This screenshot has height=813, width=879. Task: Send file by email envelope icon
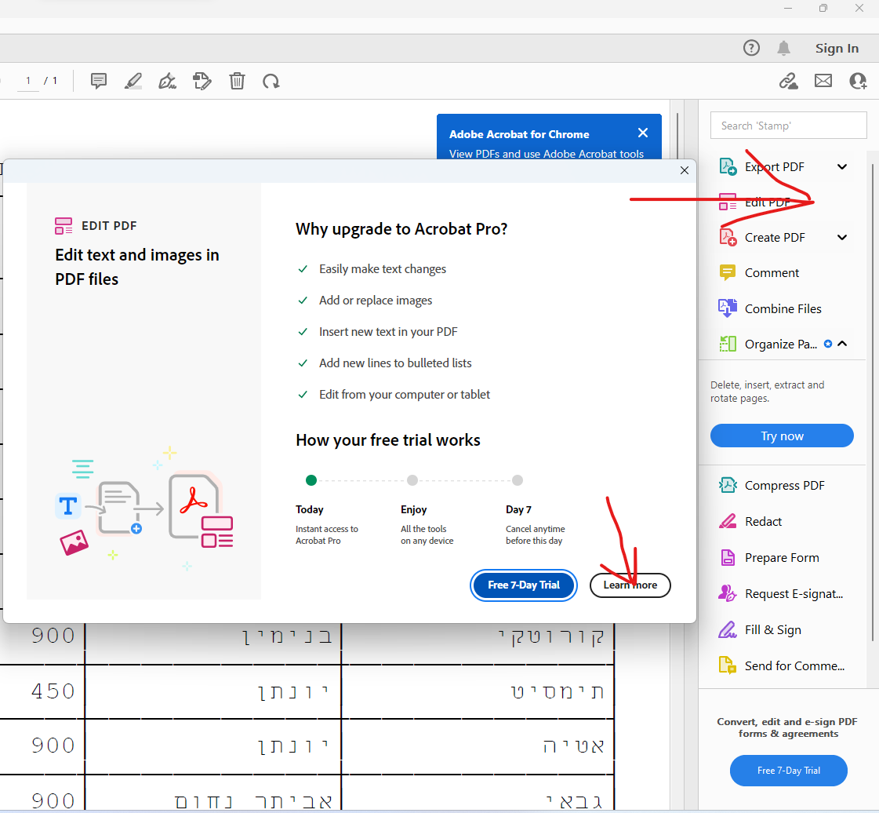(823, 82)
